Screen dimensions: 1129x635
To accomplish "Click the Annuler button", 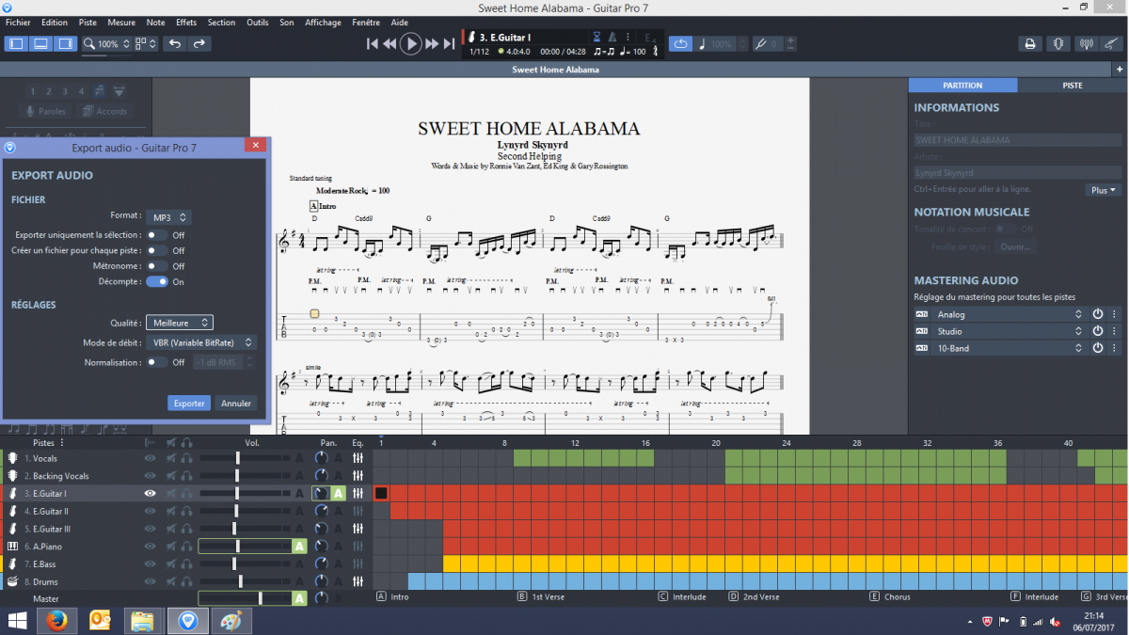I will (236, 403).
